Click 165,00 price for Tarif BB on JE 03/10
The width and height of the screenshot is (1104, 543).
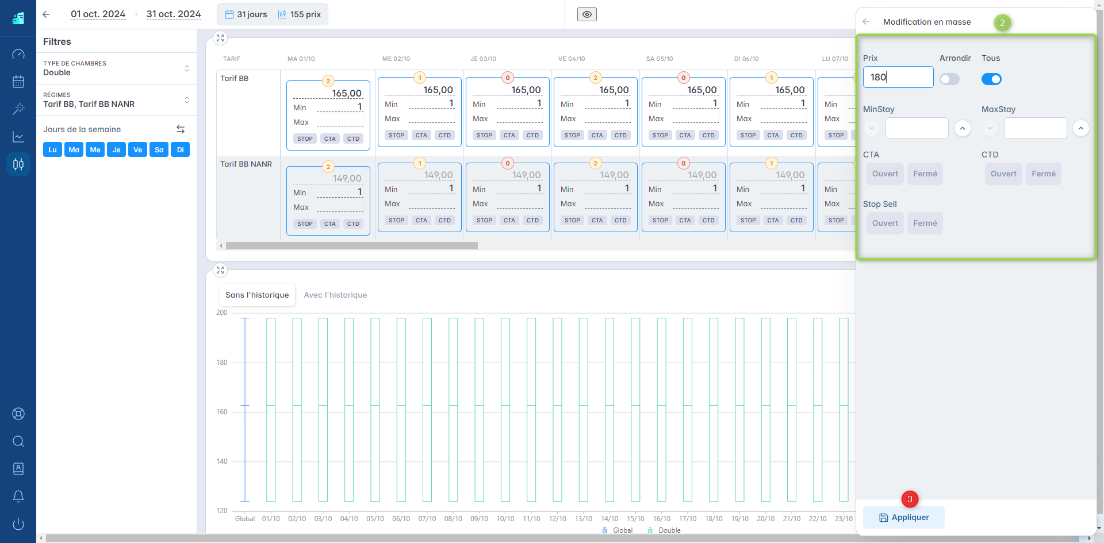pyautogui.click(x=526, y=90)
